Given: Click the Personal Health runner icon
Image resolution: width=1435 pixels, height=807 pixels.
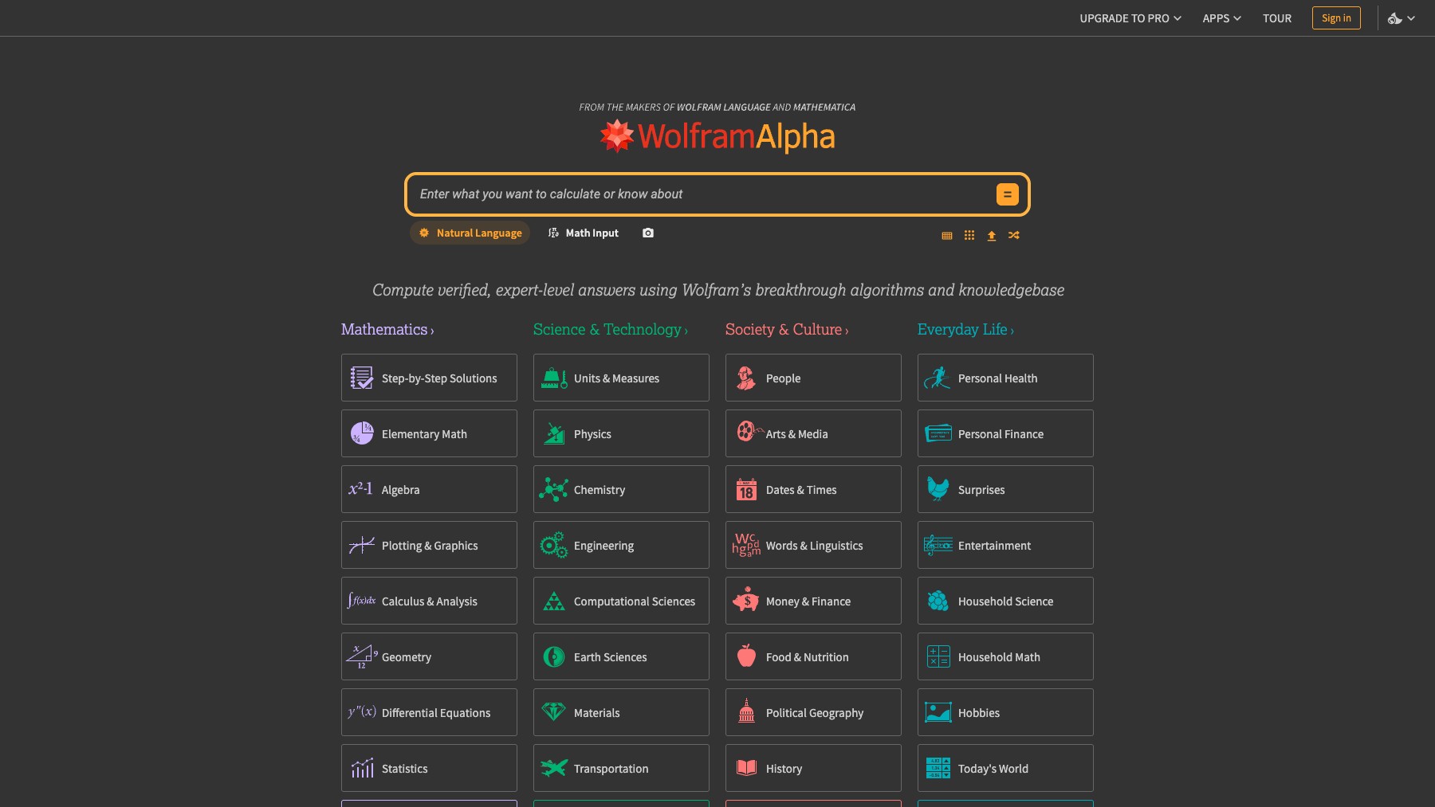Looking at the screenshot, I should 938,378.
